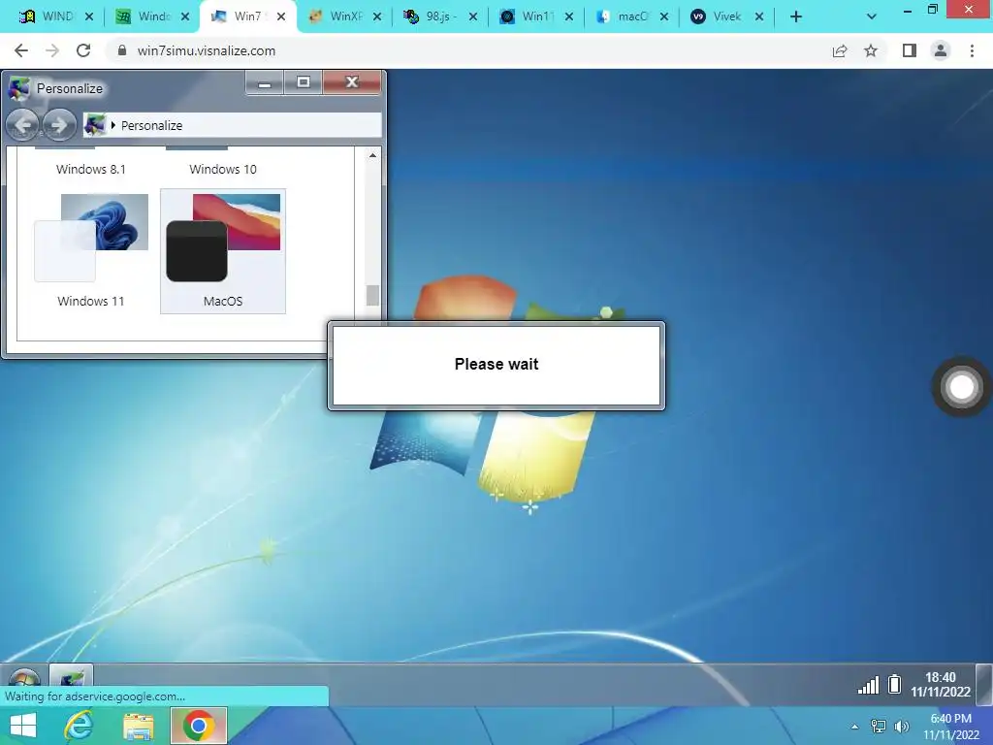This screenshot has height=745, width=993.
Task: Click the Personalize address bar icon
Action: pyautogui.click(x=95, y=125)
